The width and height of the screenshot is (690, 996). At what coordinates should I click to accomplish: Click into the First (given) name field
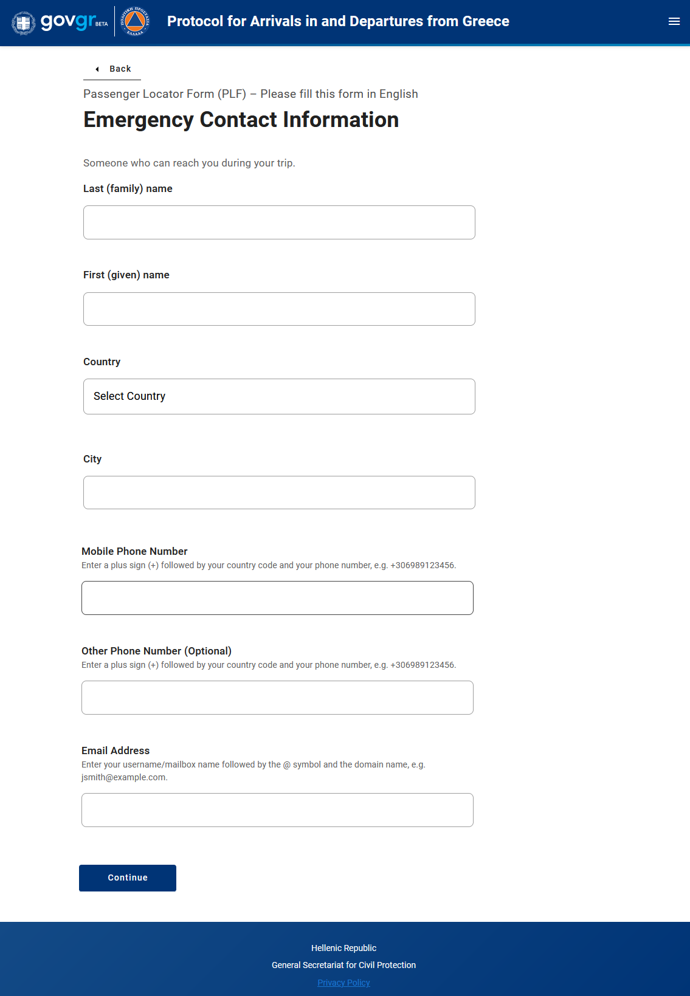tap(279, 309)
